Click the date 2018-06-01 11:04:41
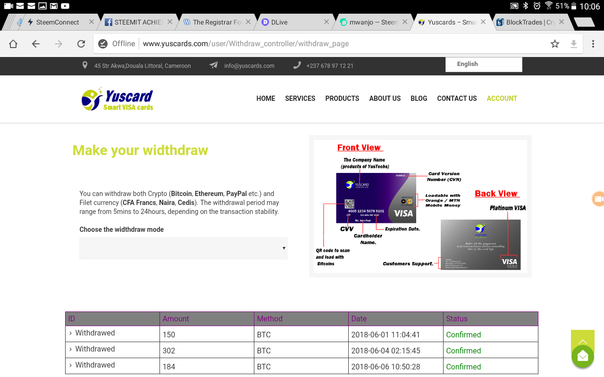 (x=386, y=335)
